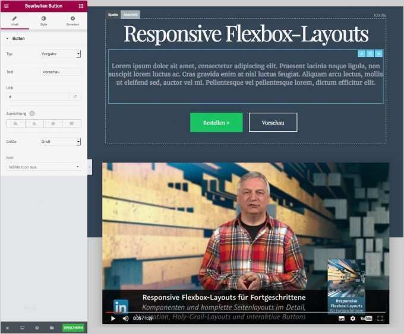The height and width of the screenshot is (334, 404).
Task: Select the Responsive Flexbox-Layouts heading
Action: [x=246, y=34]
